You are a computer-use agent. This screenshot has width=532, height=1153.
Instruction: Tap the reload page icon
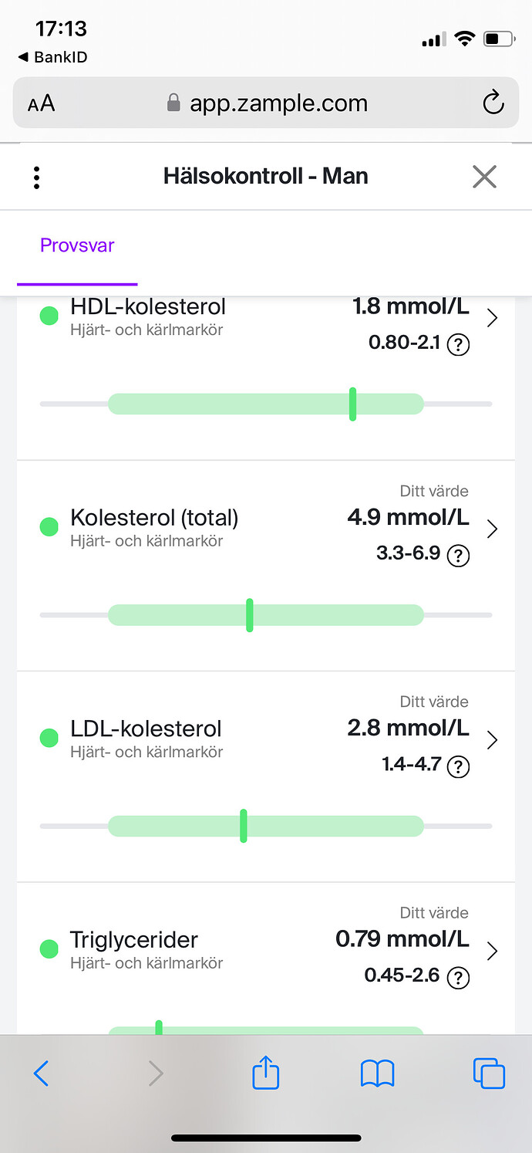493,103
